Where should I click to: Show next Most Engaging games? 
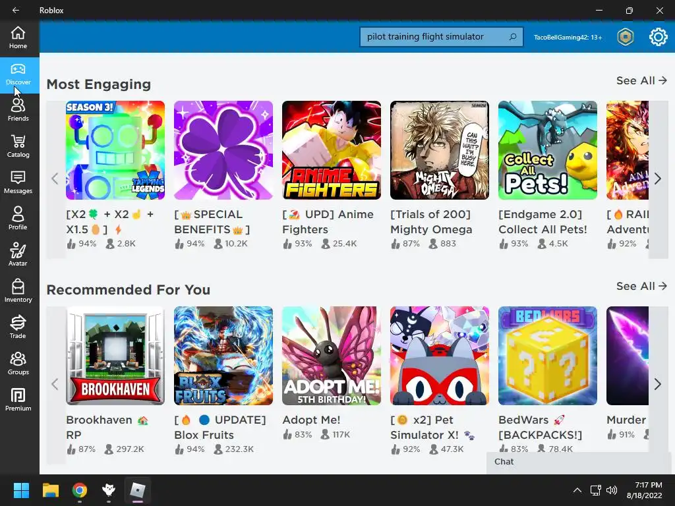[658, 179]
